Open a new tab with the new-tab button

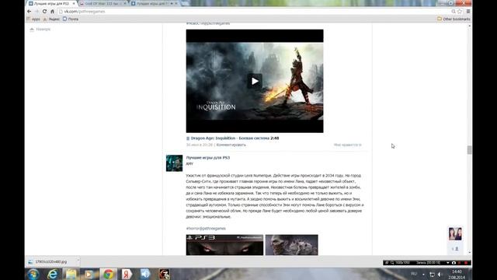pos(185,3)
